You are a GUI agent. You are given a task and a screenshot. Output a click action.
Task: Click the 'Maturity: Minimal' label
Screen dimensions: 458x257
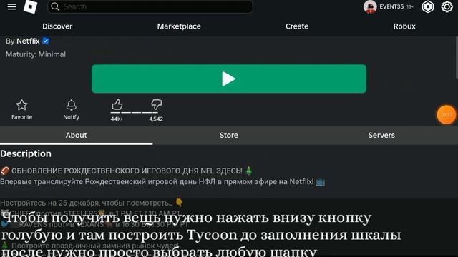(x=36, y=54)
